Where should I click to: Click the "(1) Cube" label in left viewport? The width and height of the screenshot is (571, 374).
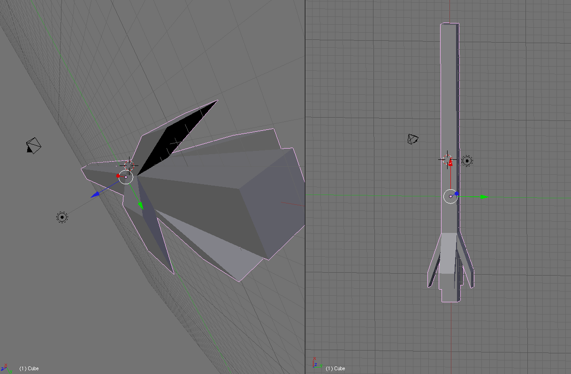[x=29, y=368]
